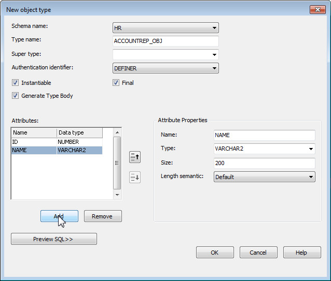Close the New object type dialog
The image size is (331, 281).
click(x=318, y=10)
